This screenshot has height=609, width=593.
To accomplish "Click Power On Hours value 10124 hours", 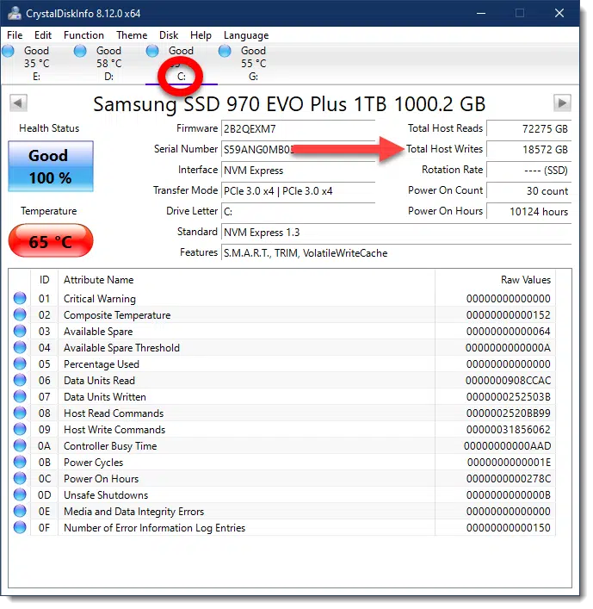I will pos(529,211).
